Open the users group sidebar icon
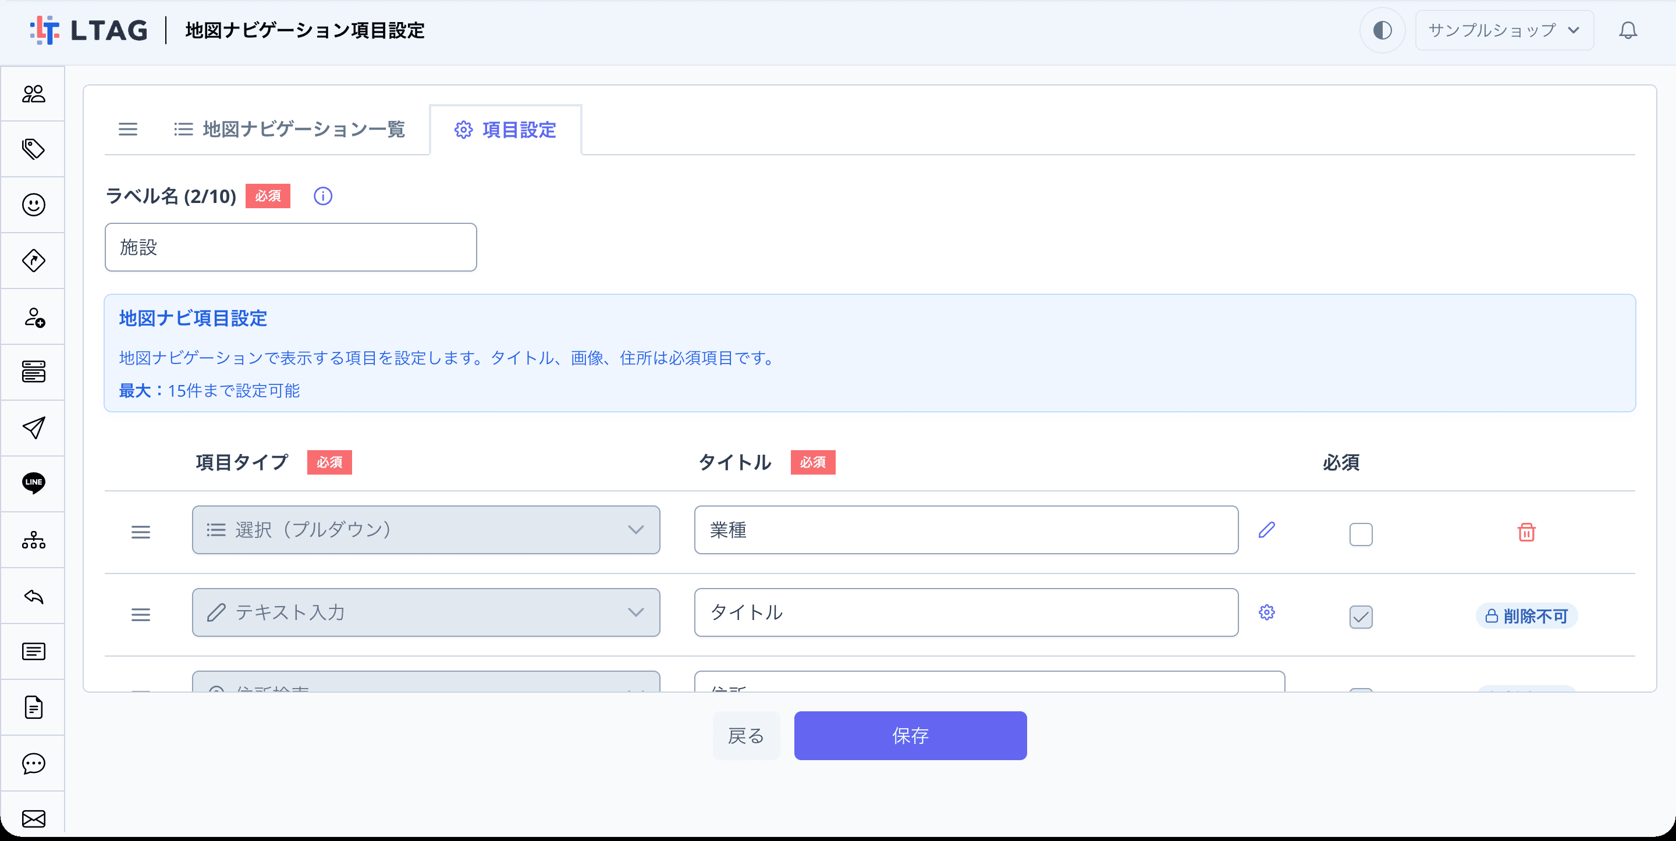 [x=33, y=94]
